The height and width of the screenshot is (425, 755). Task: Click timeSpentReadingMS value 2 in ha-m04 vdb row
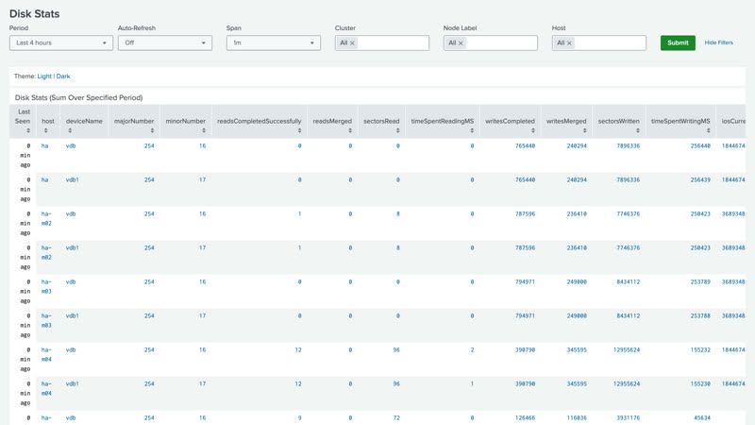[472, 349]
